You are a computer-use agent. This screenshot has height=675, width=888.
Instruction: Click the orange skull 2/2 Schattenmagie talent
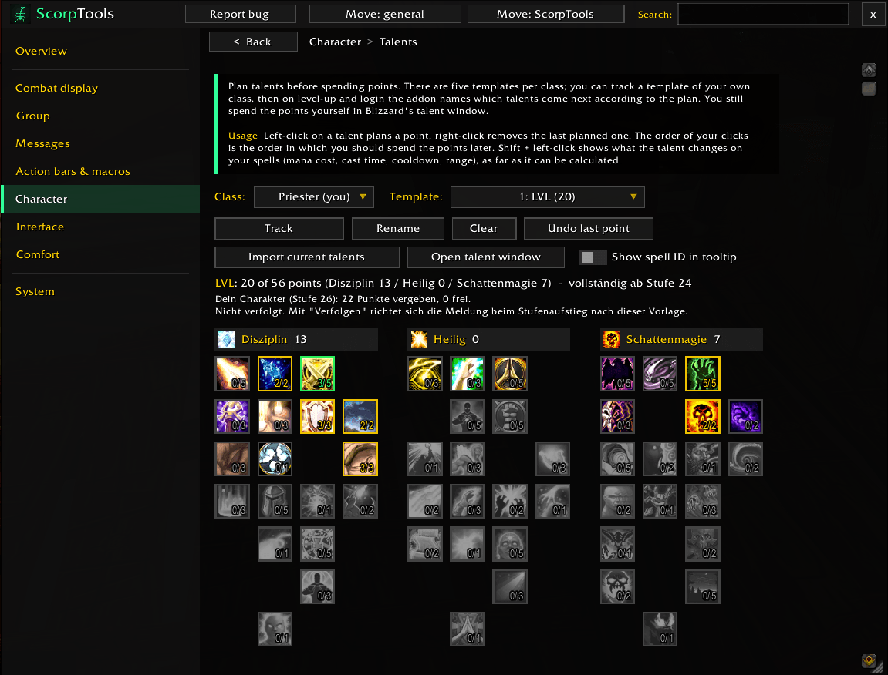click(x=702, y=416)
